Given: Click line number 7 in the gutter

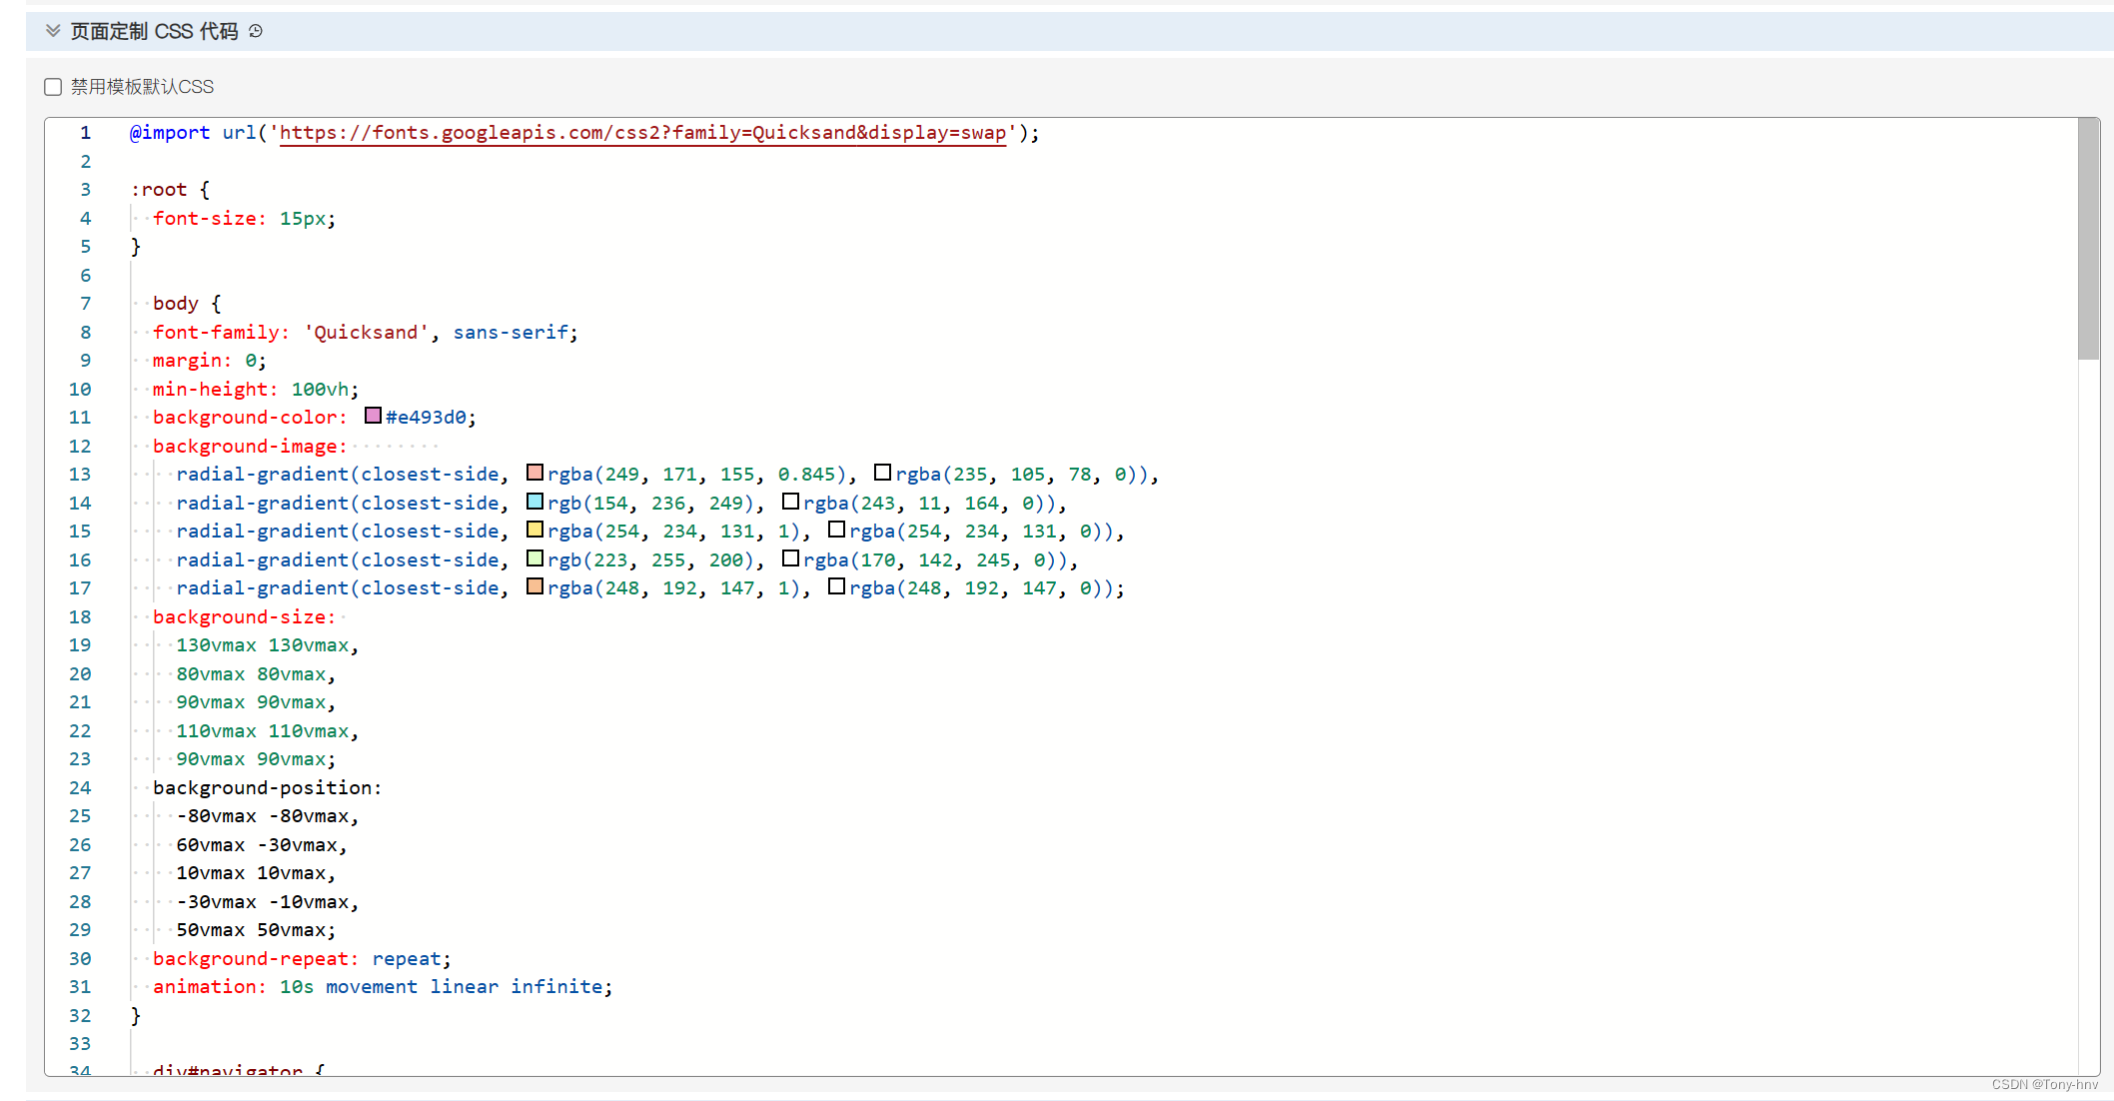Looking at the screenshot, I should (85, 304).
